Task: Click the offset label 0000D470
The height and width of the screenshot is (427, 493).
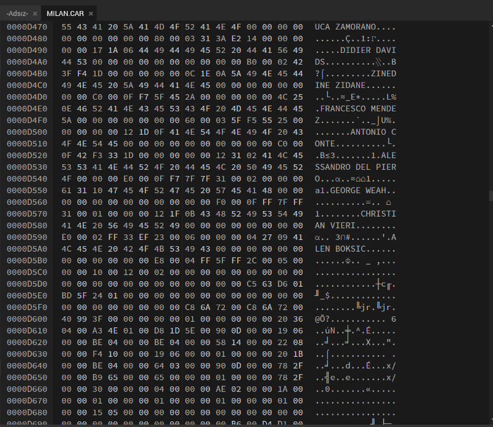Action: point(27,27)
